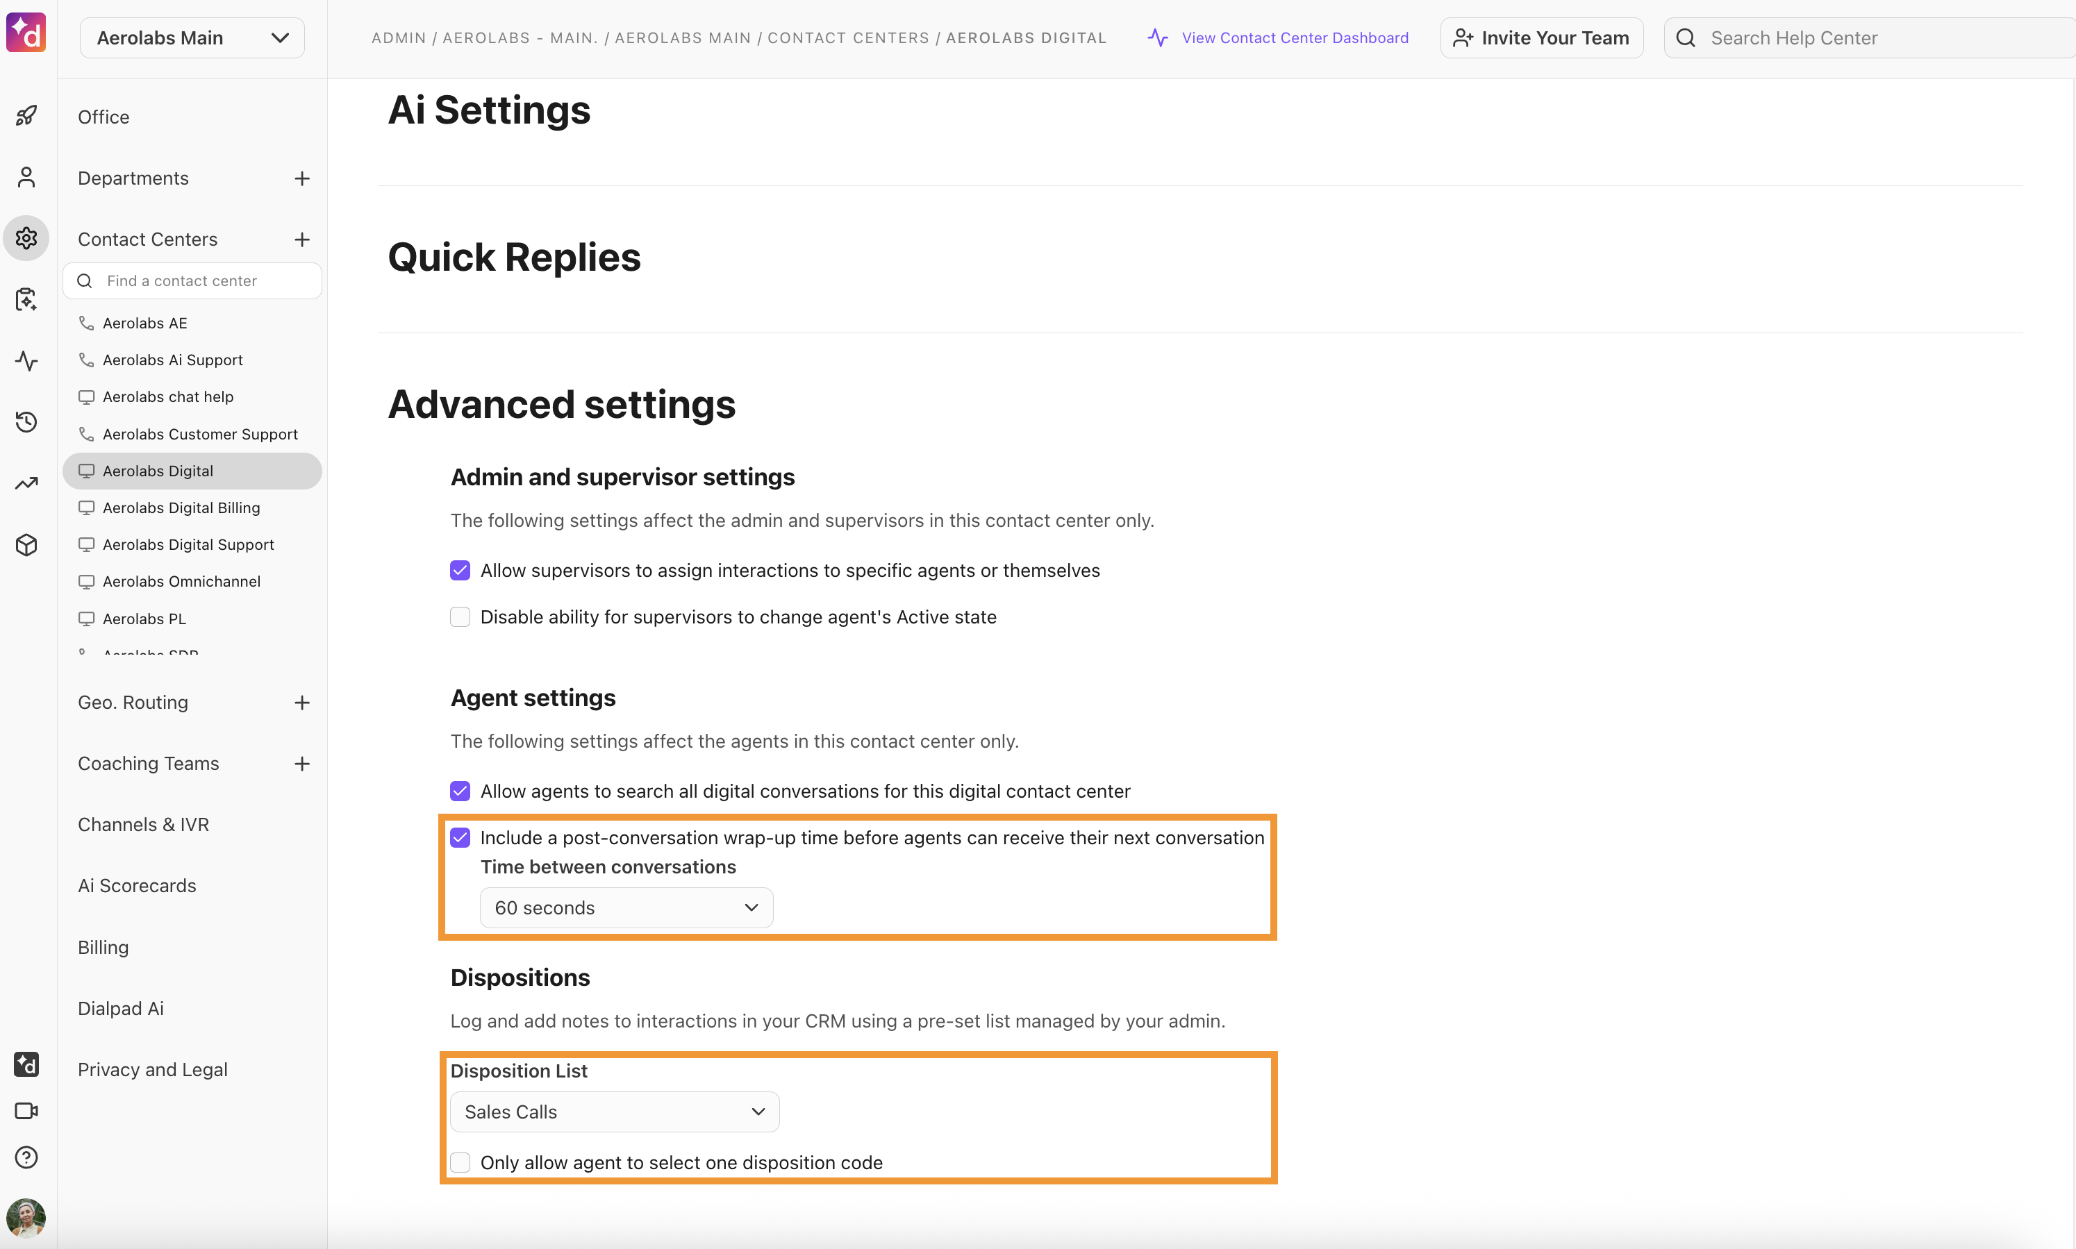Viewport: 2076px width, 1249px height.
Task: Expand the Ai Settings section
Action: pyautogui.click(x=489, y=110)
